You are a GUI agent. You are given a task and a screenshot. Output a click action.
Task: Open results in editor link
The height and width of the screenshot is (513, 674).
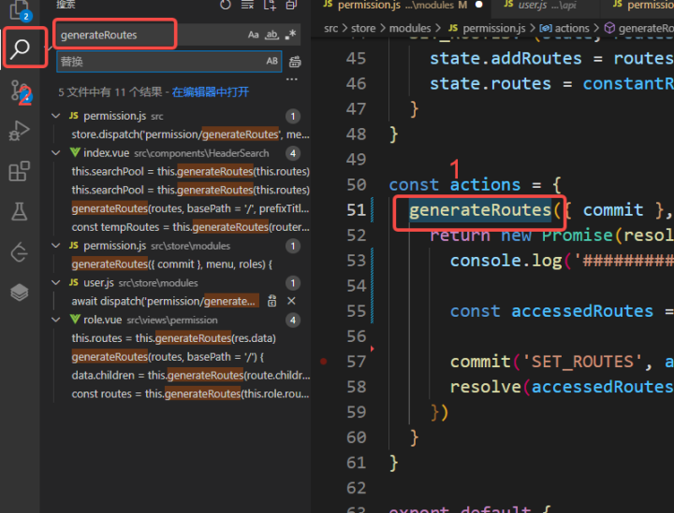pos(211,93)
